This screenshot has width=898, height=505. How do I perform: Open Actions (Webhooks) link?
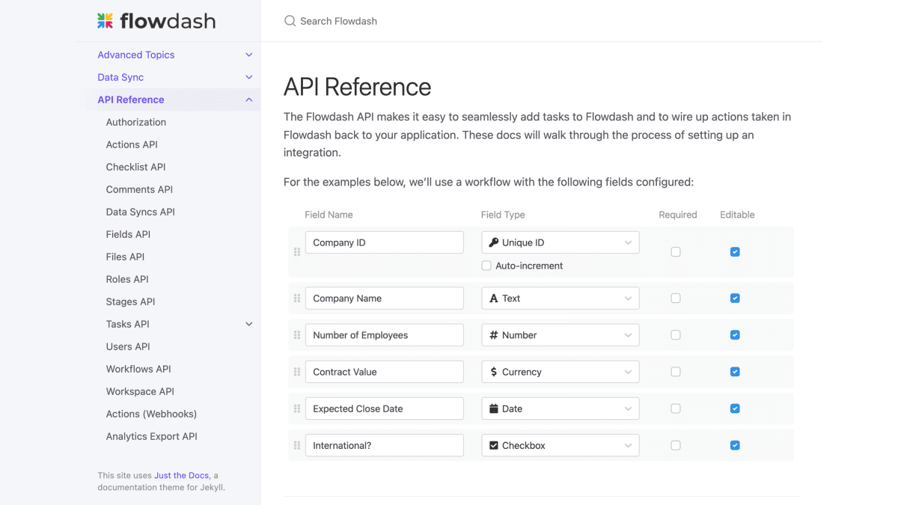point(152,414)
